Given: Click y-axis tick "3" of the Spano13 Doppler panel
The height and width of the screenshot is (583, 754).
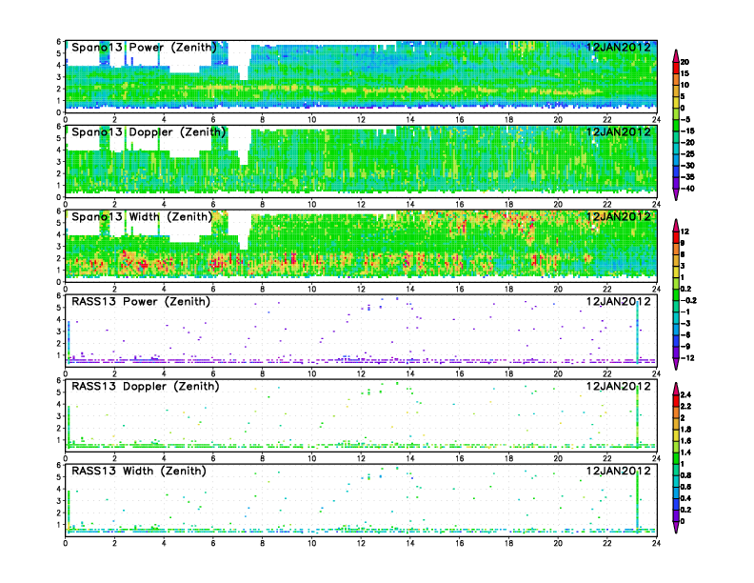Looking at the screenshot, I should (x=59, y=162).
